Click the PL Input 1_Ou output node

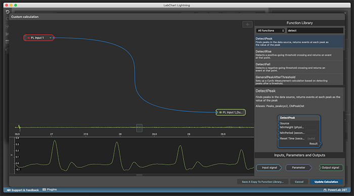pyautogui.click(x=231, y=112)
